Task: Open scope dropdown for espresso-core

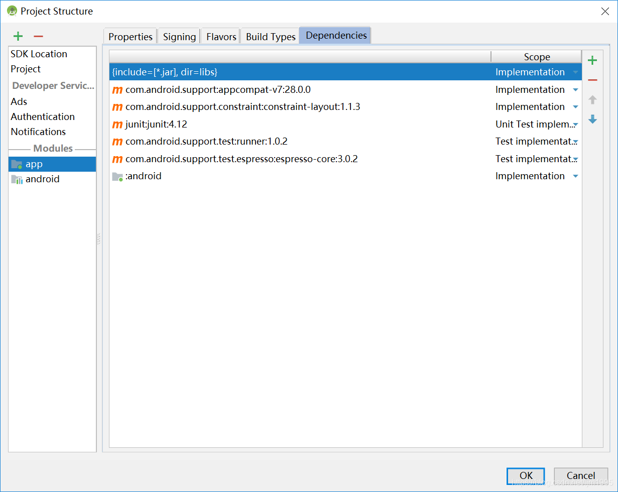Action: pyautogui.click(x=575, y=159)
